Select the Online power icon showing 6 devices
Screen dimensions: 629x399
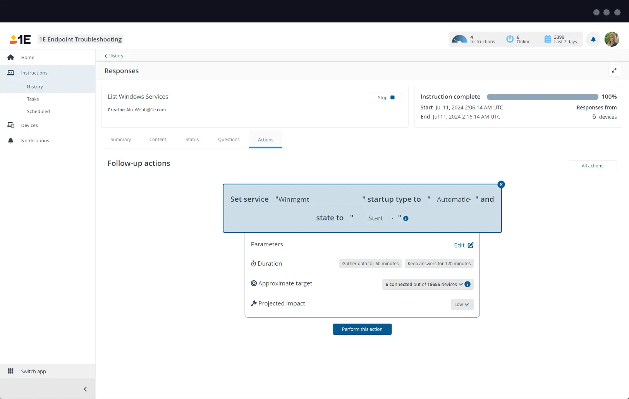(x=510, y=39)
